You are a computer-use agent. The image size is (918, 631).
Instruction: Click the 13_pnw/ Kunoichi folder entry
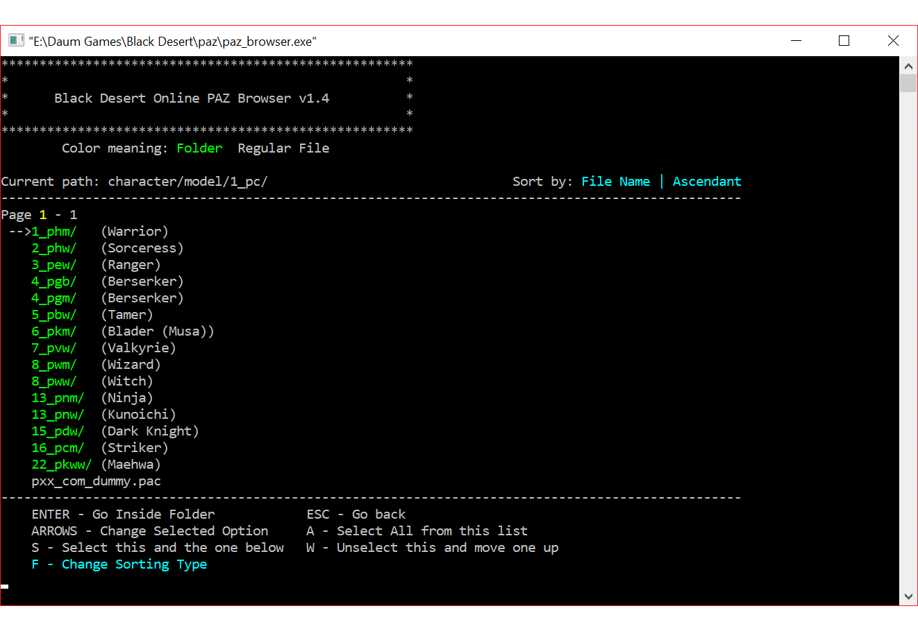point(58,415)
